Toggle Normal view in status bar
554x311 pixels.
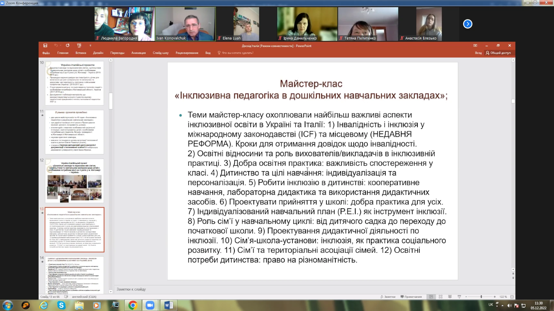[x=431, y=297]
